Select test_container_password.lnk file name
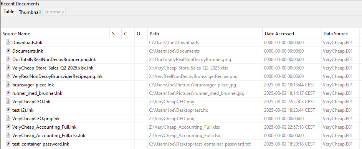The width and height of the screenshot is (362, 149). point(41,144)
